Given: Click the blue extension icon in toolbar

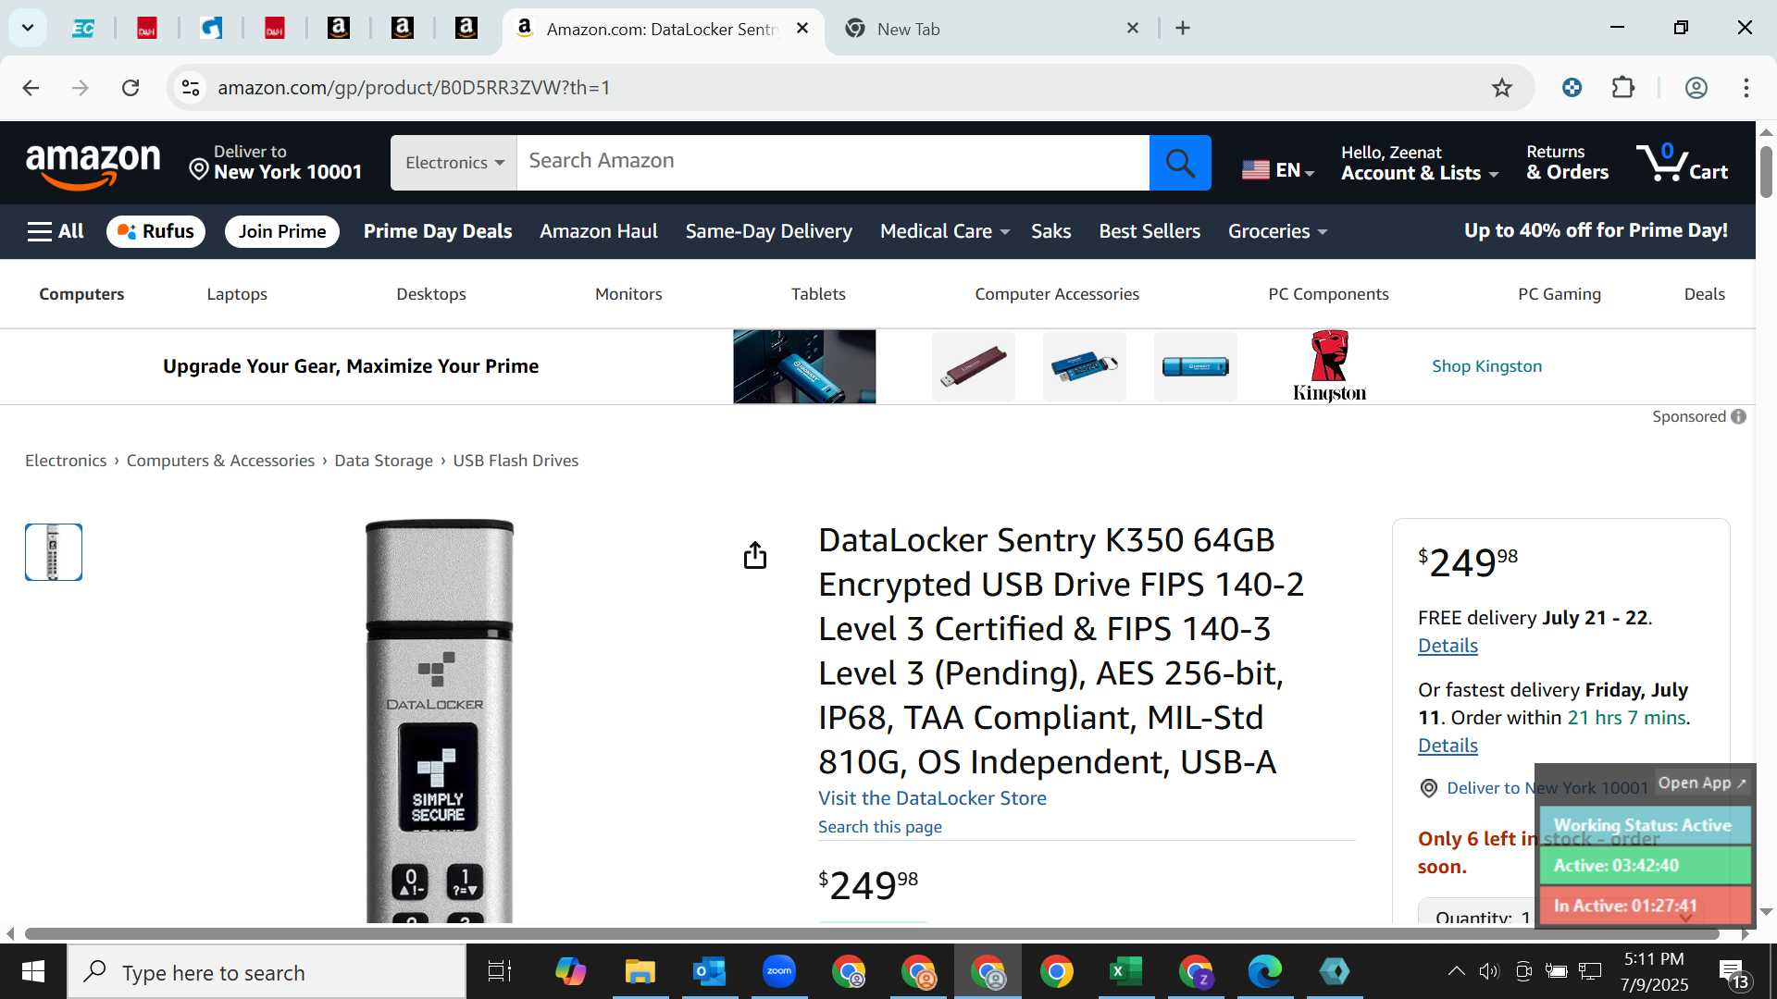Looking at the screenshot, I should (x=1572, y=88).
